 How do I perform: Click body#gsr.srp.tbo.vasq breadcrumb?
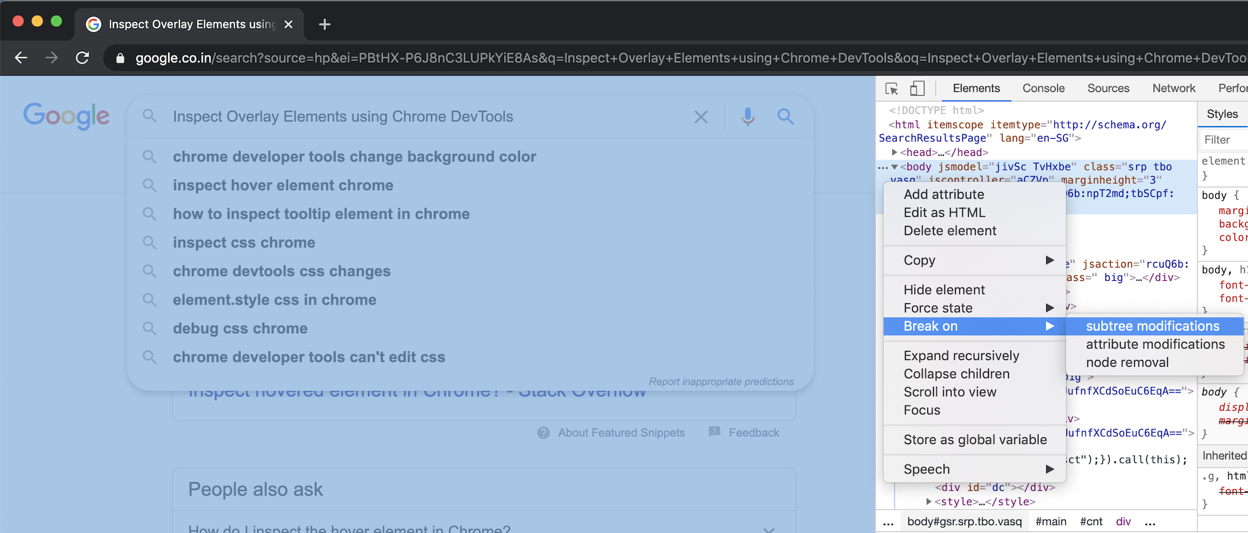[965, 522]
